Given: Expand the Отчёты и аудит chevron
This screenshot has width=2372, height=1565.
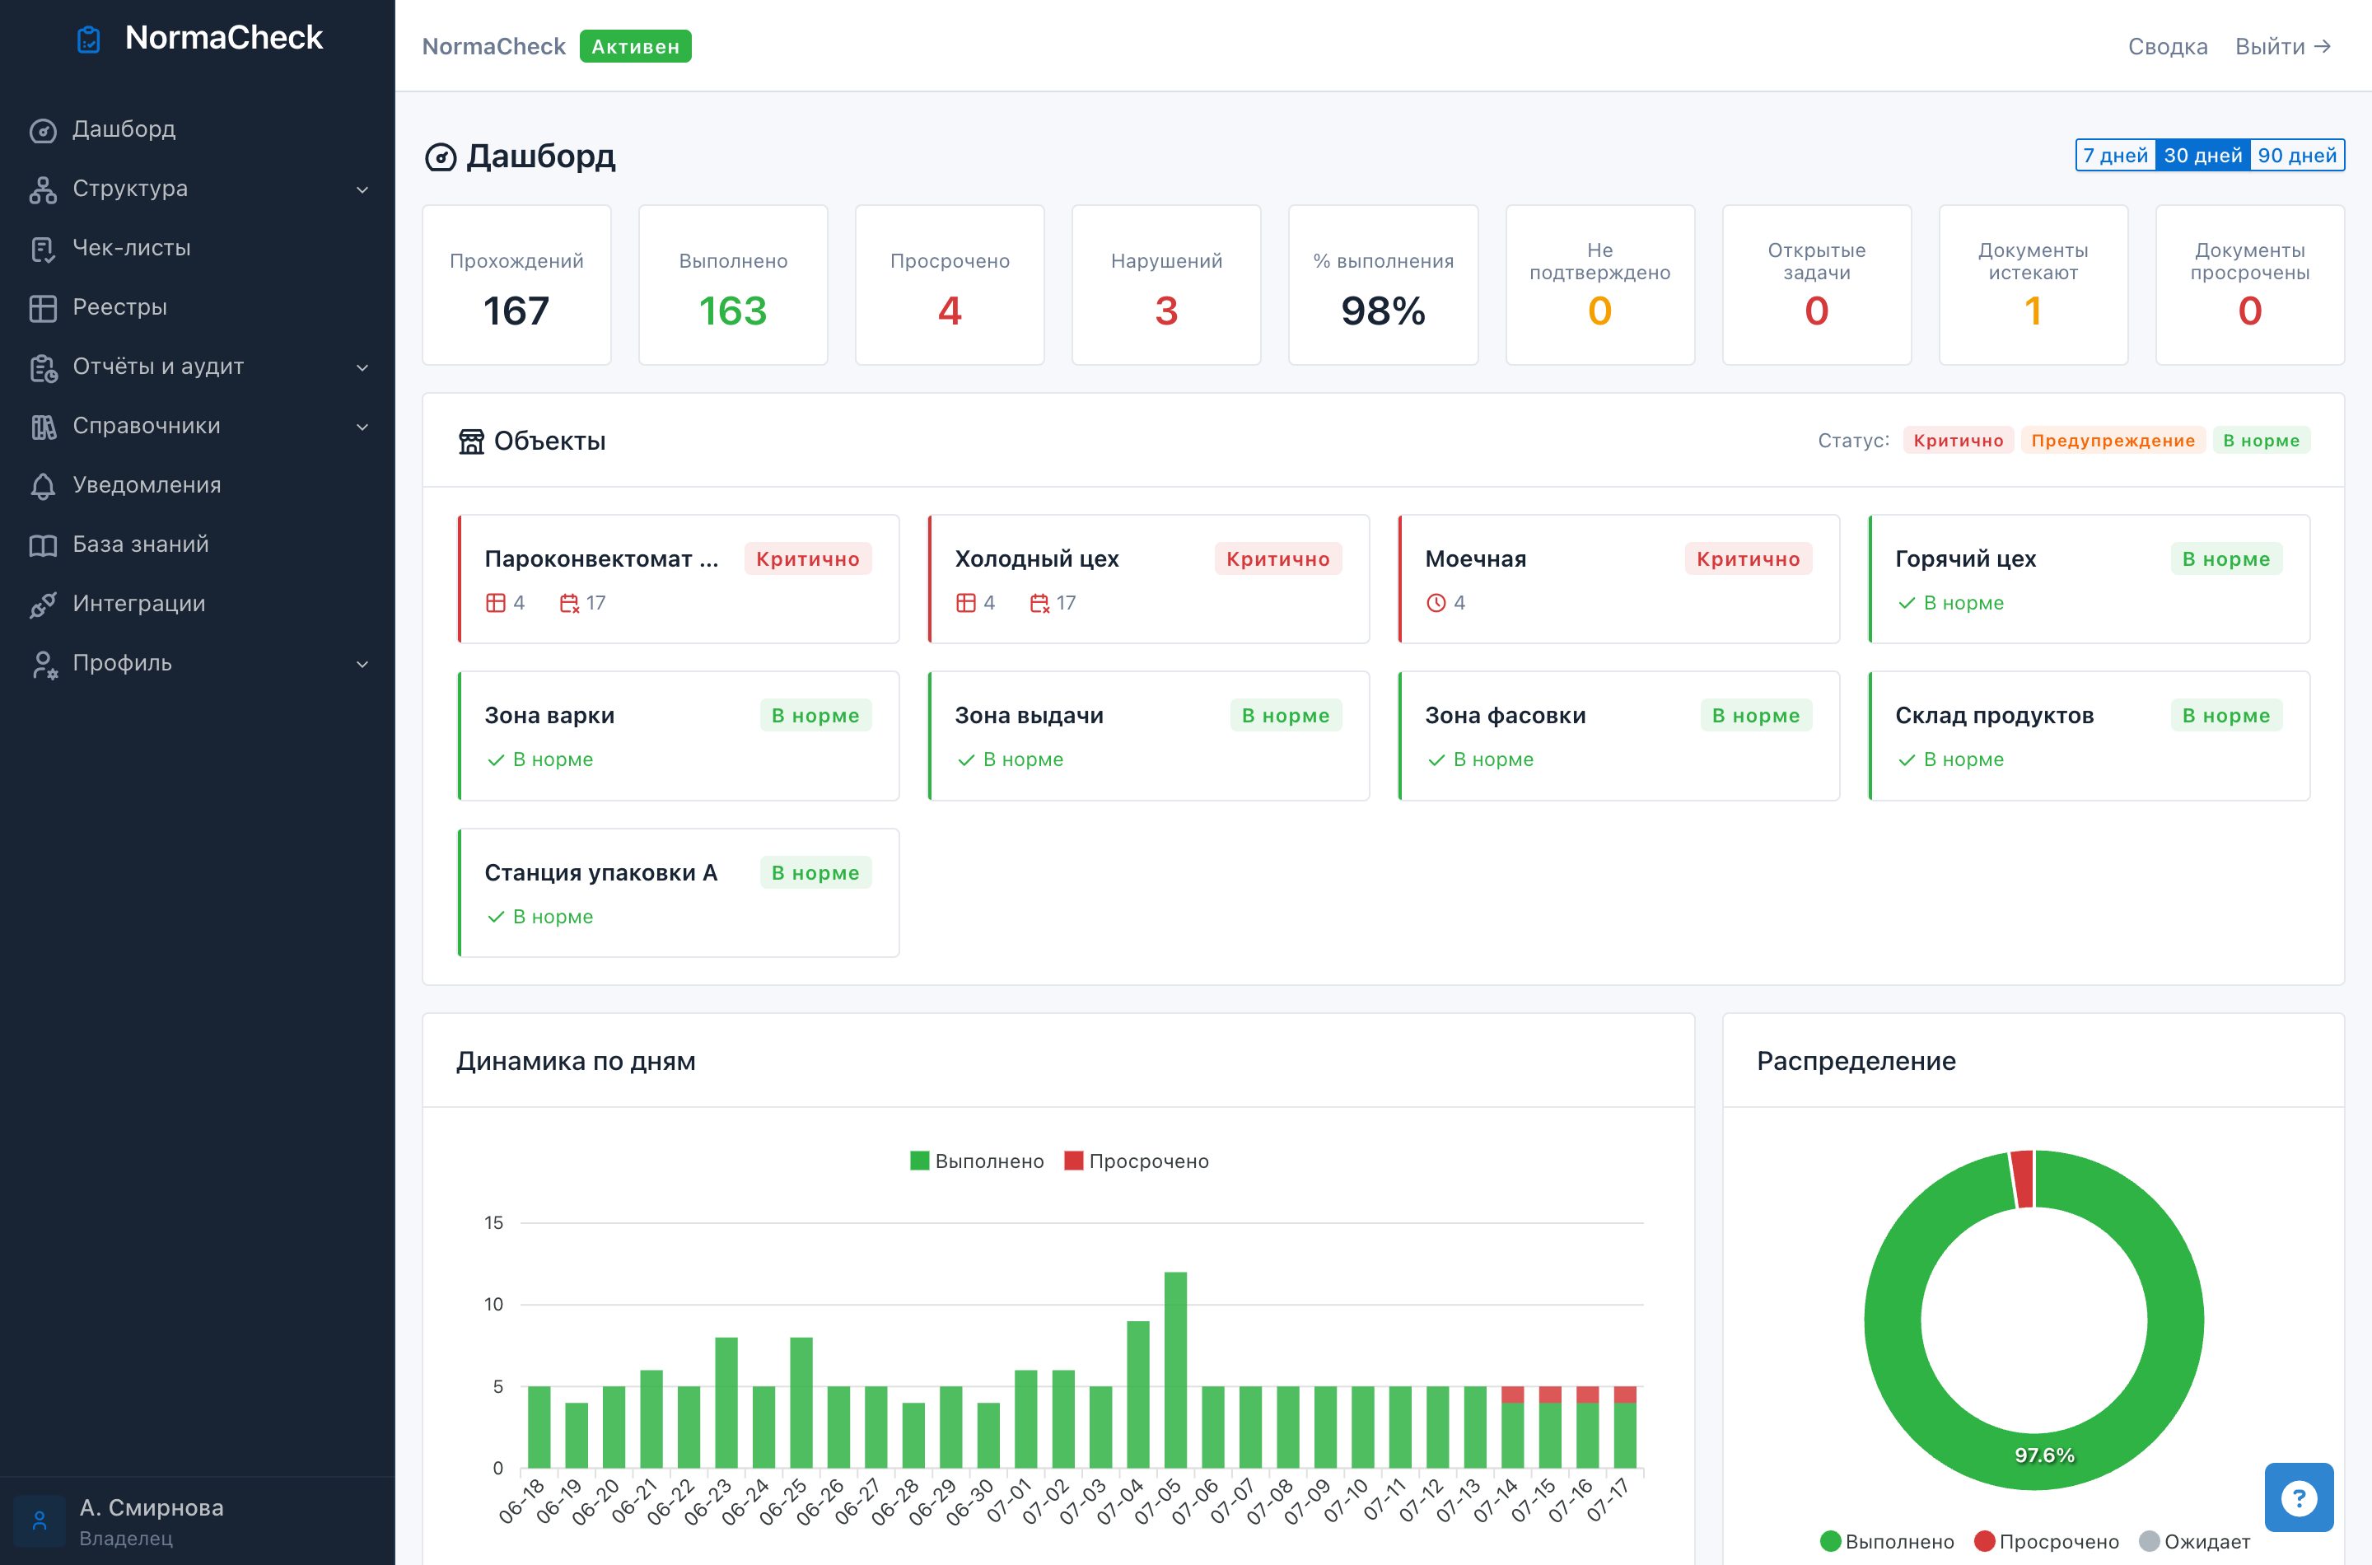Looking at the screenshot, I should [362, 367].
